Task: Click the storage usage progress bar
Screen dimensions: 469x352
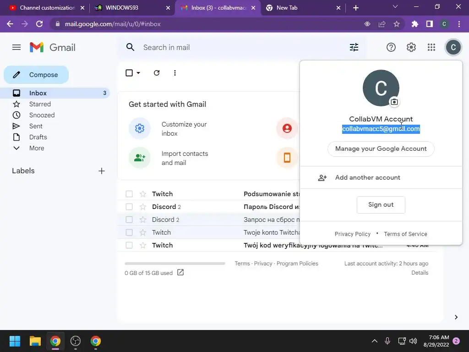Action: 175,264
